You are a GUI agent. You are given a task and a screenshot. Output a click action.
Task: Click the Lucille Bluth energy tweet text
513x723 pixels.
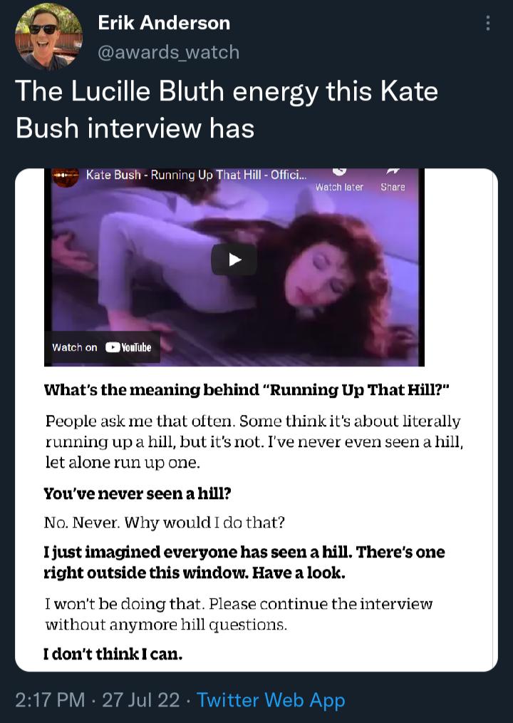(x=227, y=110)
